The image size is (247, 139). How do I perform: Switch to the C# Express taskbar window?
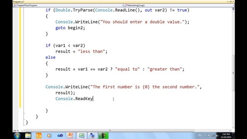[x=81, y=136]
